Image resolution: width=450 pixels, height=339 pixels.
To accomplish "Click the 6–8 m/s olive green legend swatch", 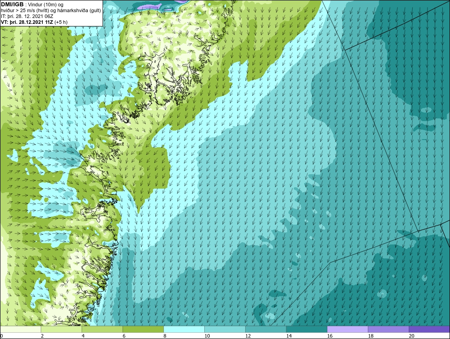I will (x=143, y=329).
